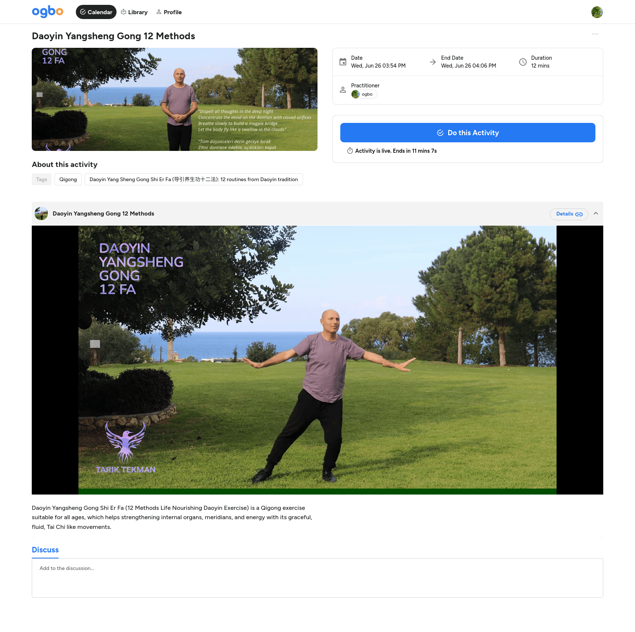The height and width of the screenshot is (632, 635).
Task: Click the Add to the discussion text box
Action: pyautogui.click(x=317, y=577)
